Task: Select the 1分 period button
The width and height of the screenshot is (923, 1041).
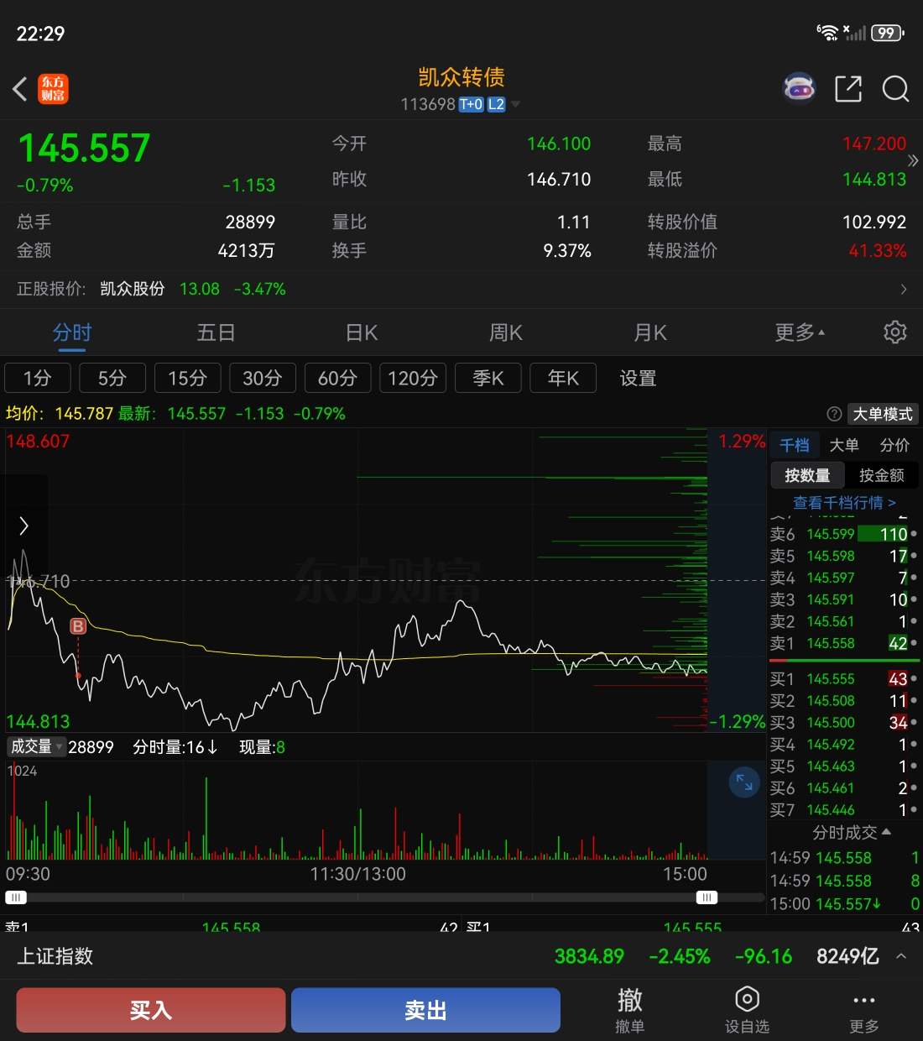Action: tap(38, 378)
